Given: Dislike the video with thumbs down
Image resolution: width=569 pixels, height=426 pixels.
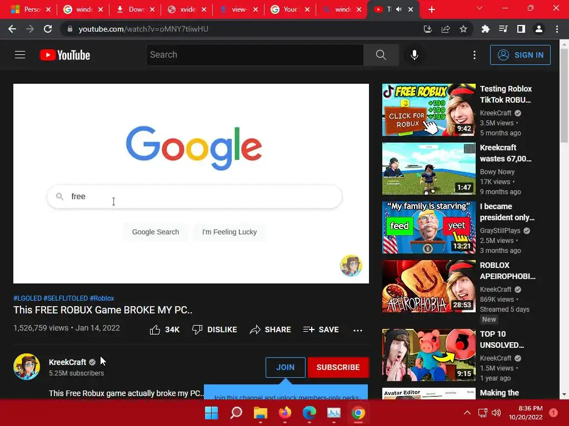Looking at the screenshot, I should [214, 329].
